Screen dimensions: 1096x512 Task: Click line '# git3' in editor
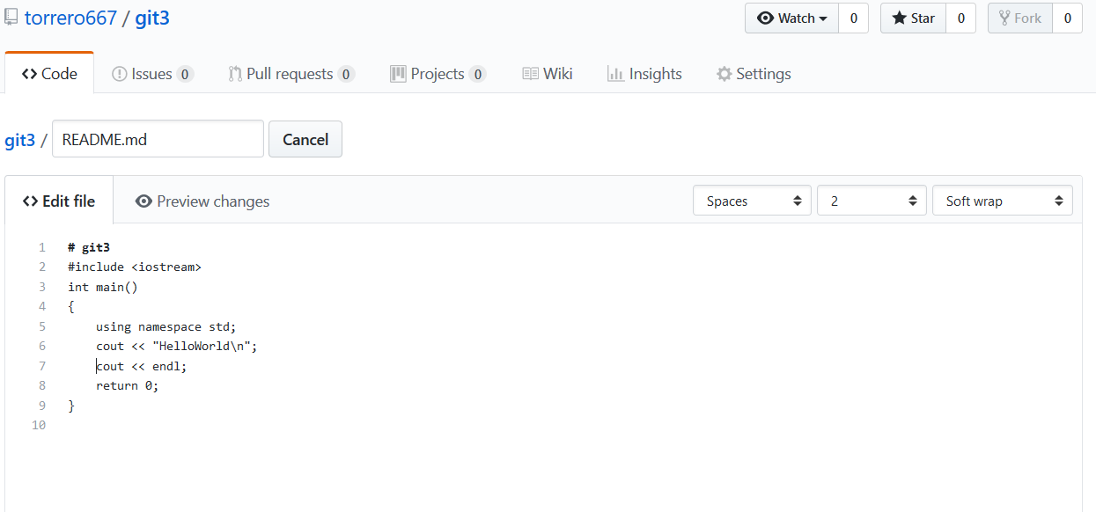point(89,247)
